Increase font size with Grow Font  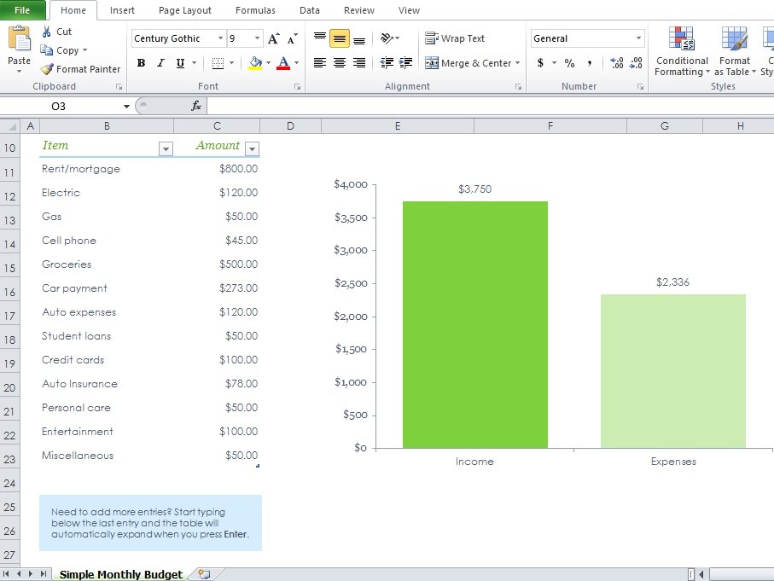[273, 38]
